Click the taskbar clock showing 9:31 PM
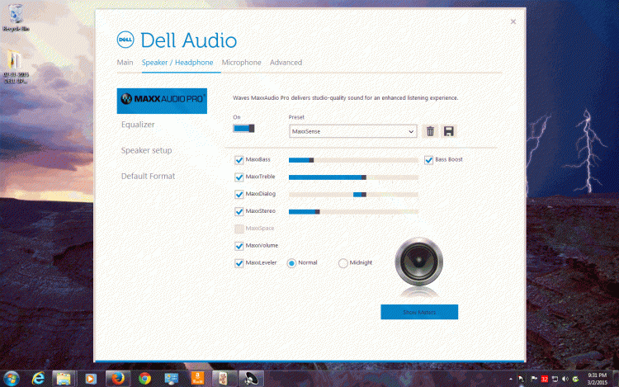The height and width of the screenshot is (387, 619). coord(597,379)
